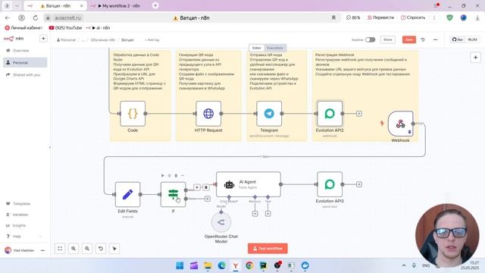Screen dimensions: 485x273
Task: Open workflow history icon
Action: pyautogui.click(x=423, y=39)
